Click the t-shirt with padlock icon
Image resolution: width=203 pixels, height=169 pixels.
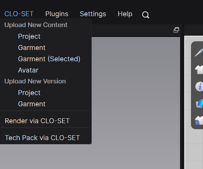click(199, 121)
